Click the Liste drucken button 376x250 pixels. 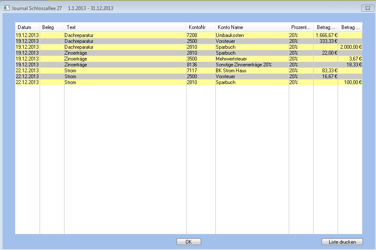[342, 242]
